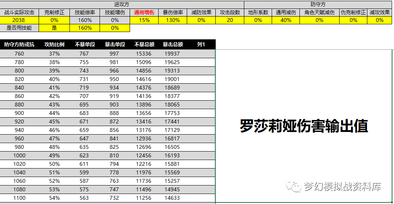This screenshot has height=204, width=394.
Task: Click the 克制修正 header cell
Action: (54, 13)
